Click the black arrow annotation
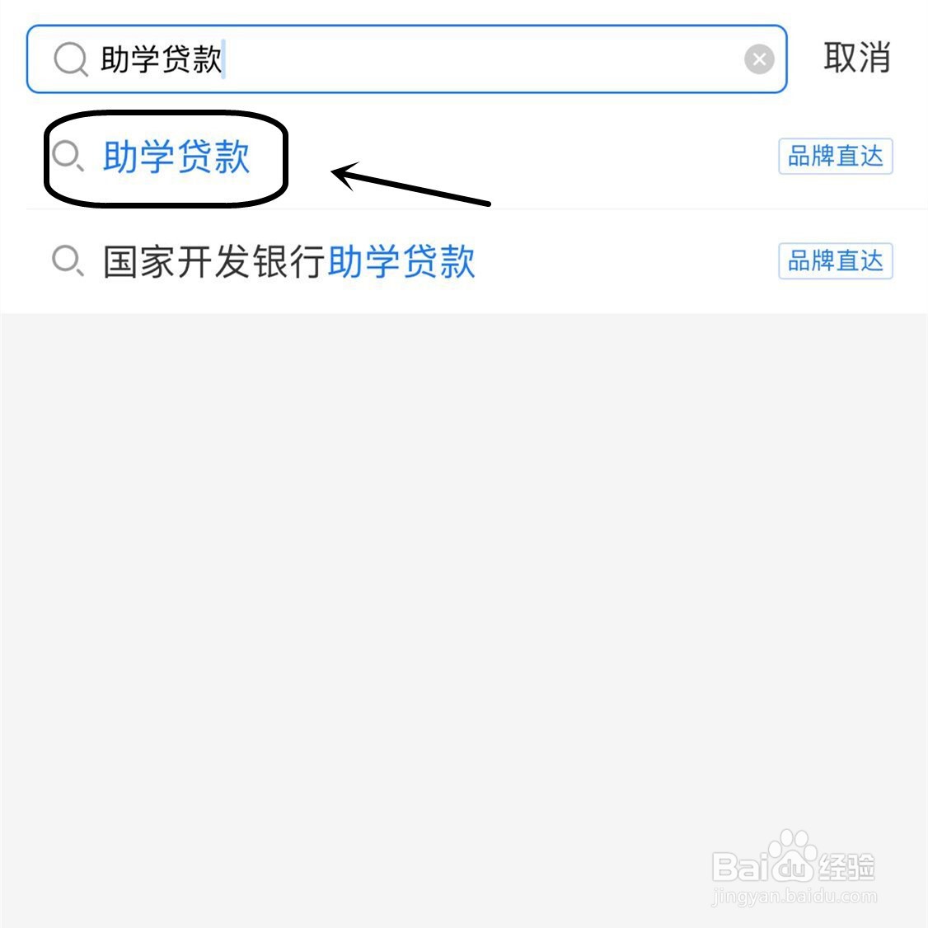The height and width of the screenshot is (928, 928). pyautogui.click(x=410, y=184)
